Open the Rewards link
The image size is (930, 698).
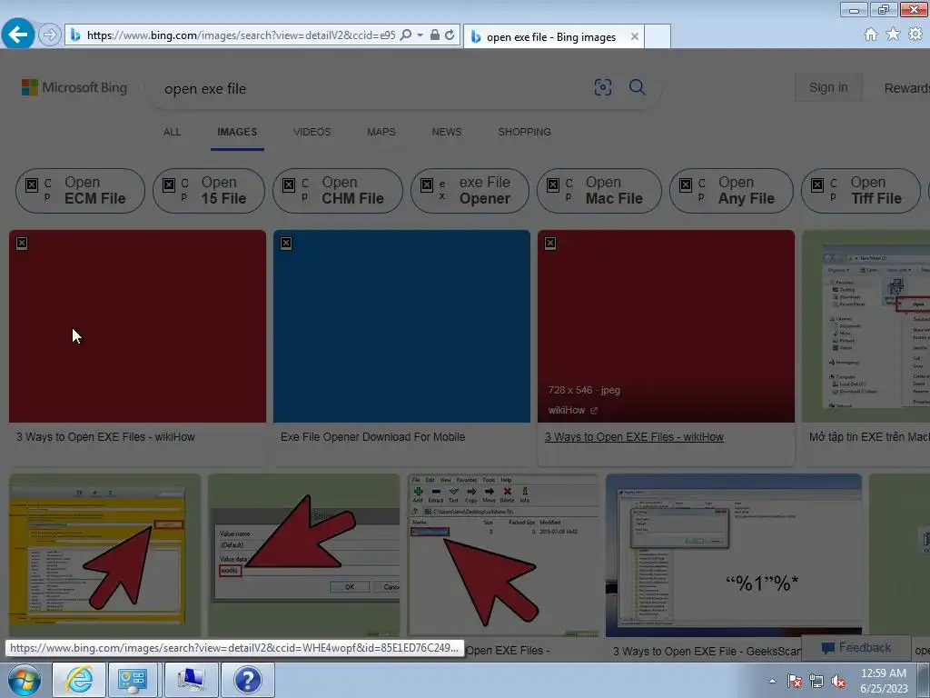point(907,88)
